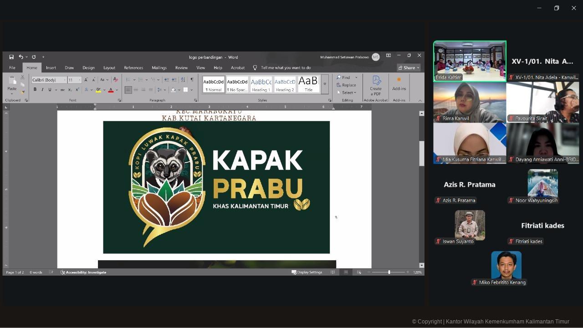Customize the Quick Access Toolbar dropdown
The image size is (583, 328).
click(43, 57)
